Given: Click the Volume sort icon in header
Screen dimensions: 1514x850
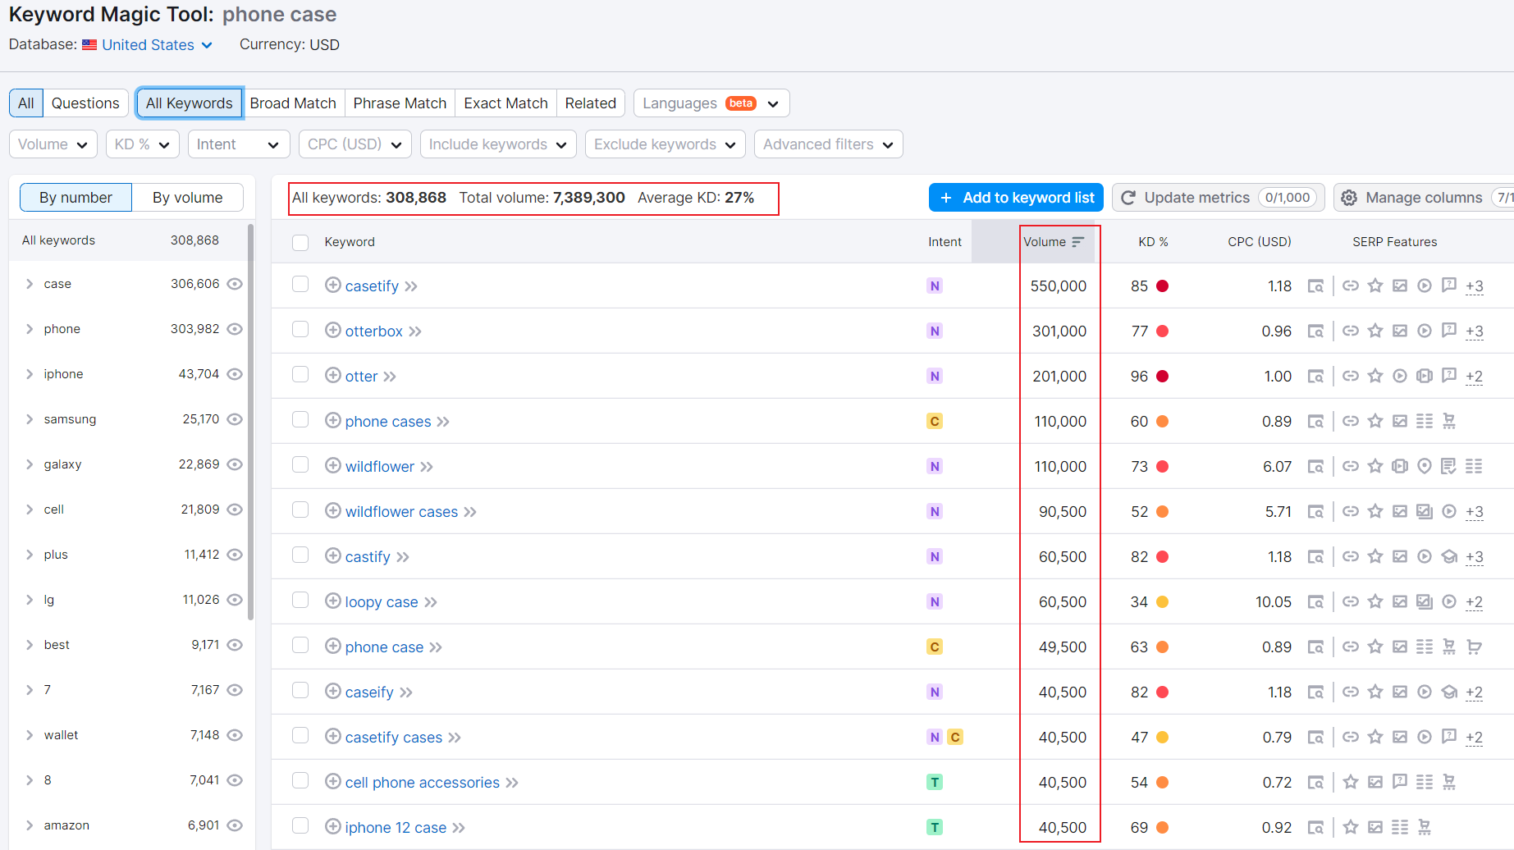Looking at the screenshot, I should tap(1078, 241).
